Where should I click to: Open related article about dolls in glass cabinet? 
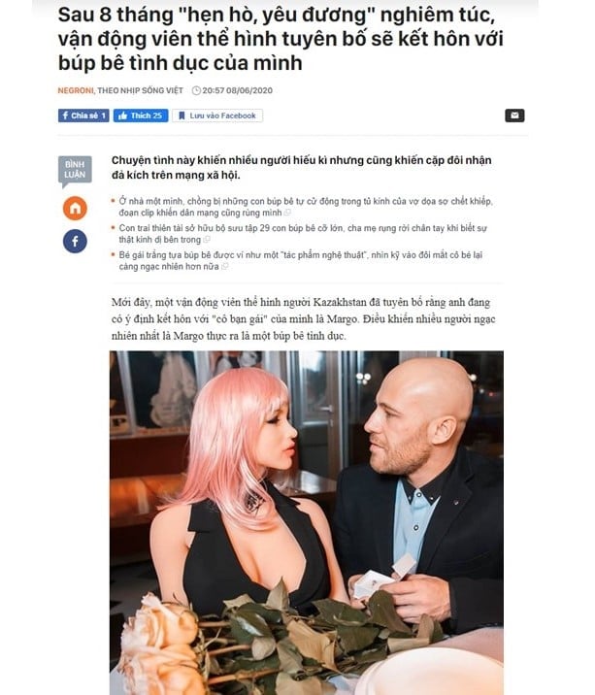[306, 207]
